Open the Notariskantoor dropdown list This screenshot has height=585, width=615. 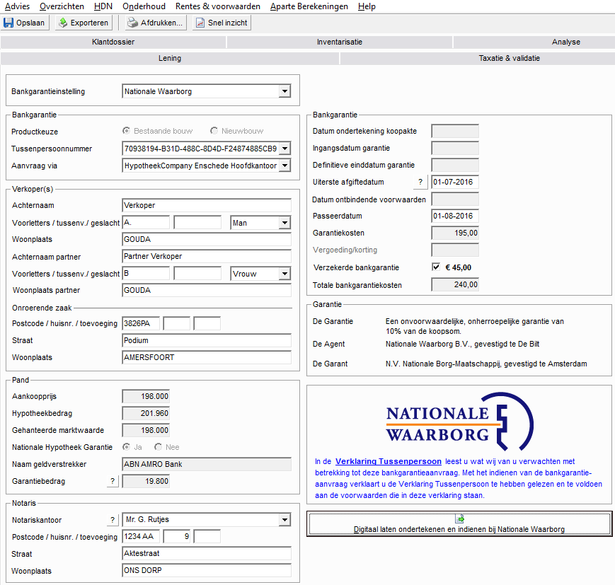pyautogui.click(x=284, y=520)
